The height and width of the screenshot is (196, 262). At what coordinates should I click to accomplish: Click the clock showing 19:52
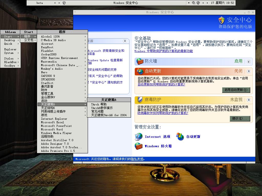230,3
